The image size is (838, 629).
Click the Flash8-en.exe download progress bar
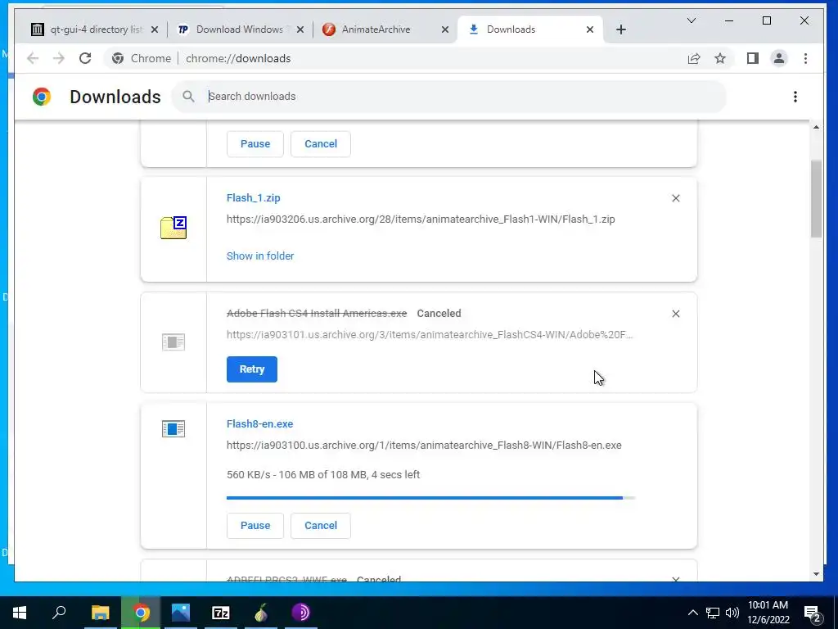430,498
